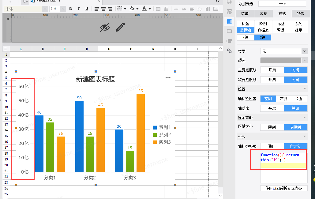Collapse the 显示策略 section
This screenshot has height=199, width=315.
[x=272, y=118]
